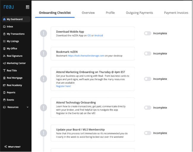Viewport: 193px width, 152px height.
Task: Open Real Title from the sidebar
Action: click(12, 71)
